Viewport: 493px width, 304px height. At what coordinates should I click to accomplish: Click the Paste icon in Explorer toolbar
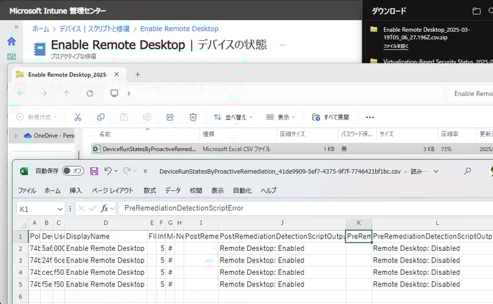(x=124, y=117)
